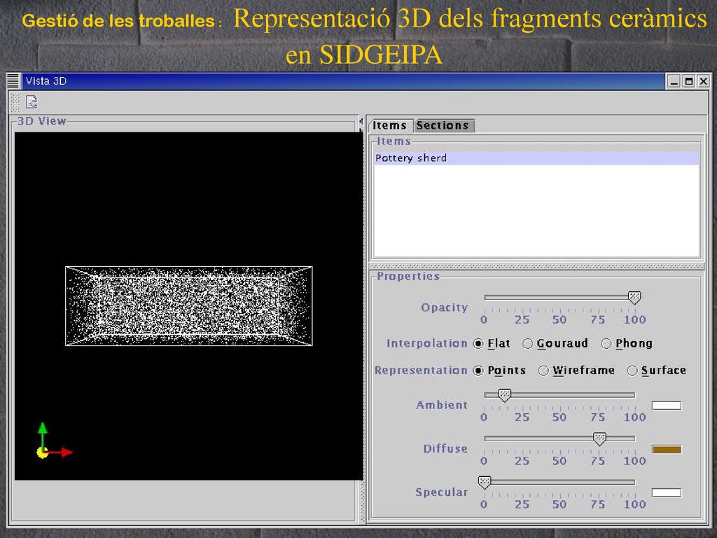Choose Points representation
717x538 pixels.
(x=500, y=371)
